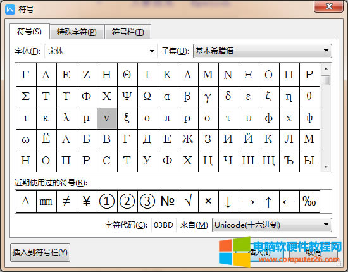Open the 字体 font dropdown
This screenshot has height=272, width=348.
point(101,51)
